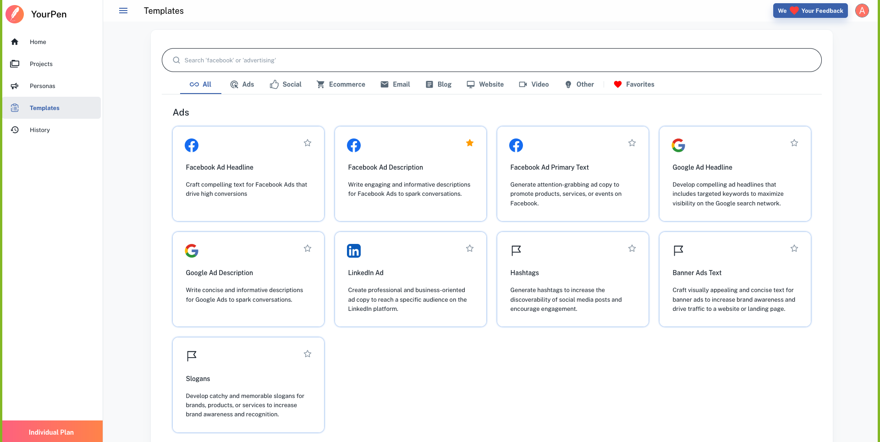Click the Google icon on Google Ad Headline card

(678, 145)
